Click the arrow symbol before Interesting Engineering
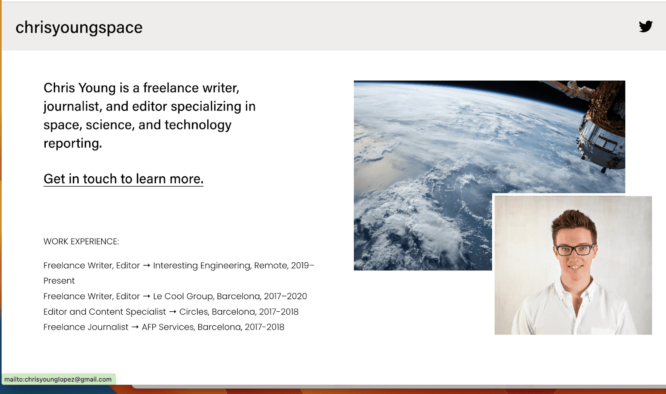 (x=147, y=265)
